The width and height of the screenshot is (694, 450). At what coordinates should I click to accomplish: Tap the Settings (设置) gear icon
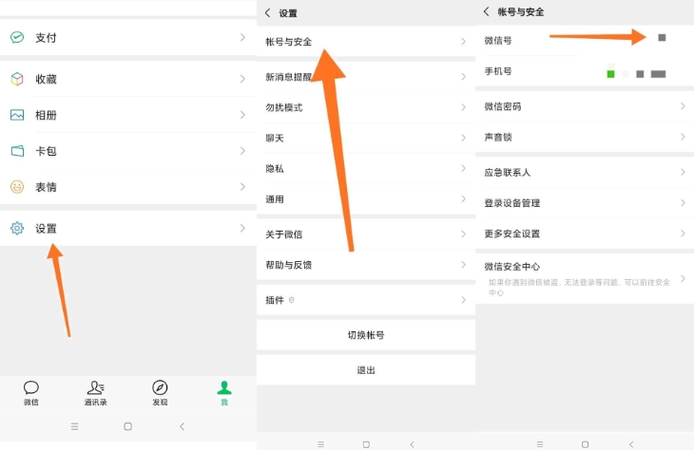(x=17, y=229)
